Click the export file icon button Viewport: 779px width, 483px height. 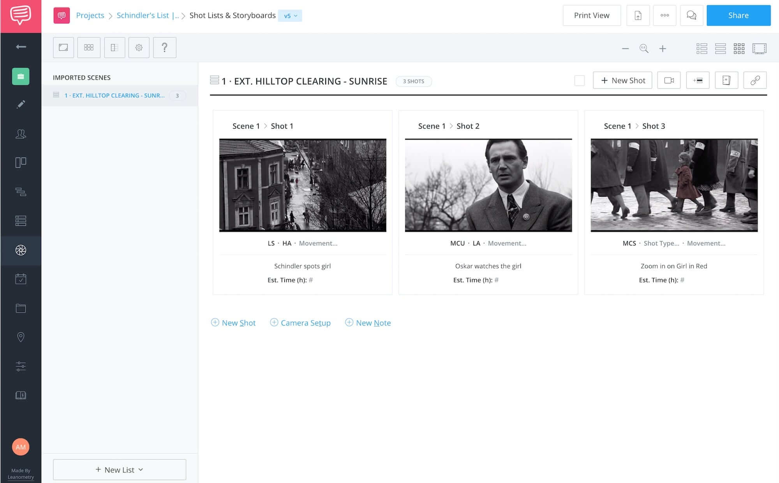pyautogui.click(x=638, y=16)
